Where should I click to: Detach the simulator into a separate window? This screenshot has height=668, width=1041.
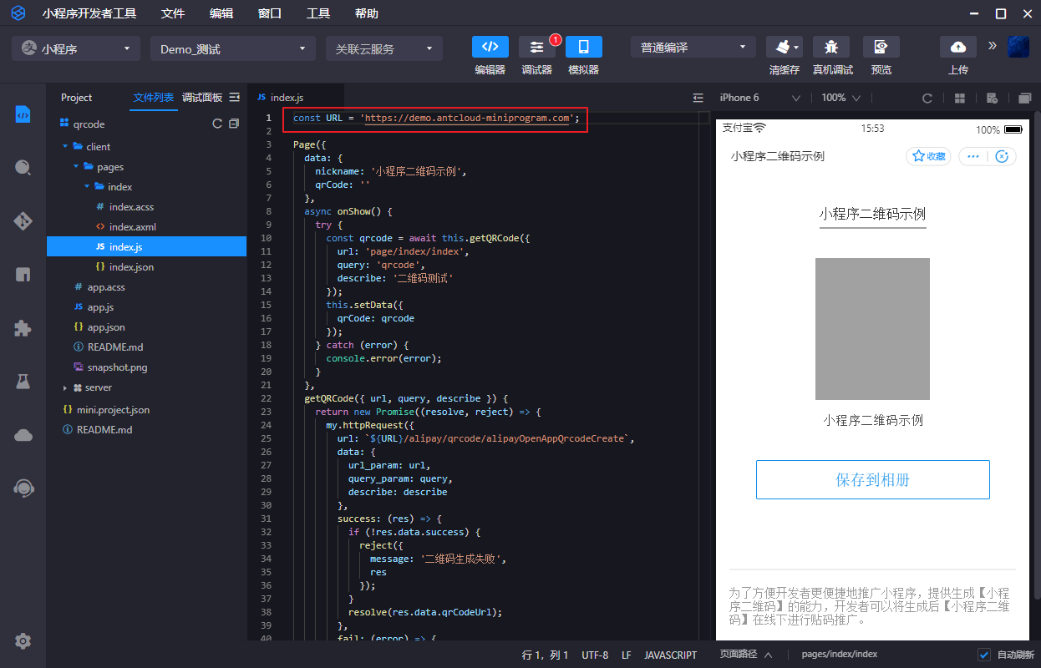pos(1024,98)
